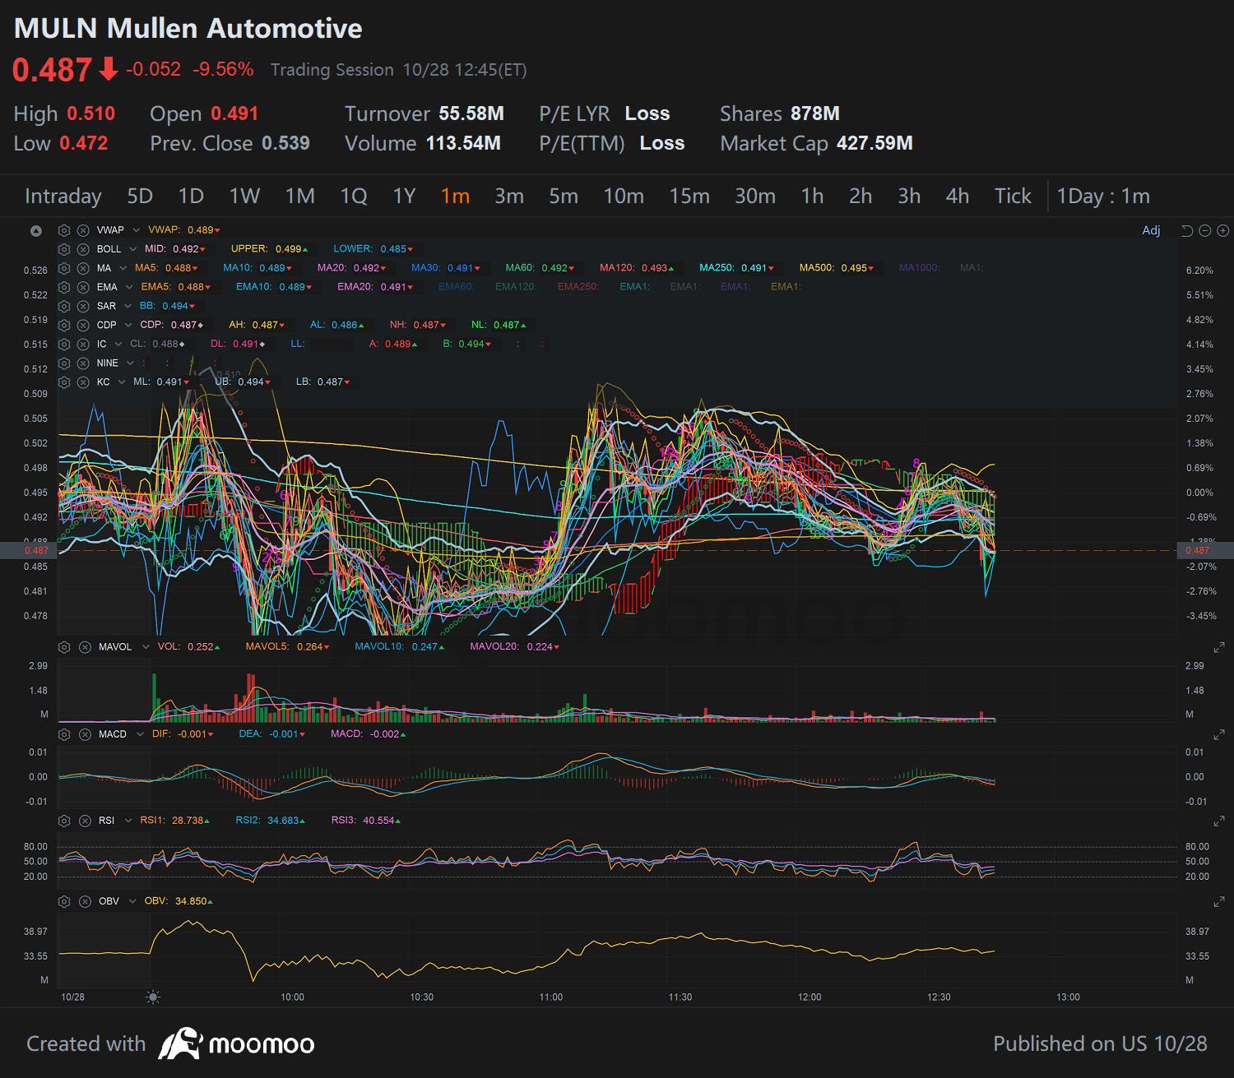Open the 1Day : 1m range selector
The image size is (1234, 1078).
click(1103, 196)
